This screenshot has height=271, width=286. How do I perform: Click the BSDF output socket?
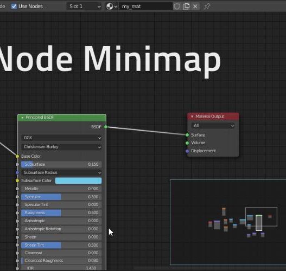pos(106,127)
